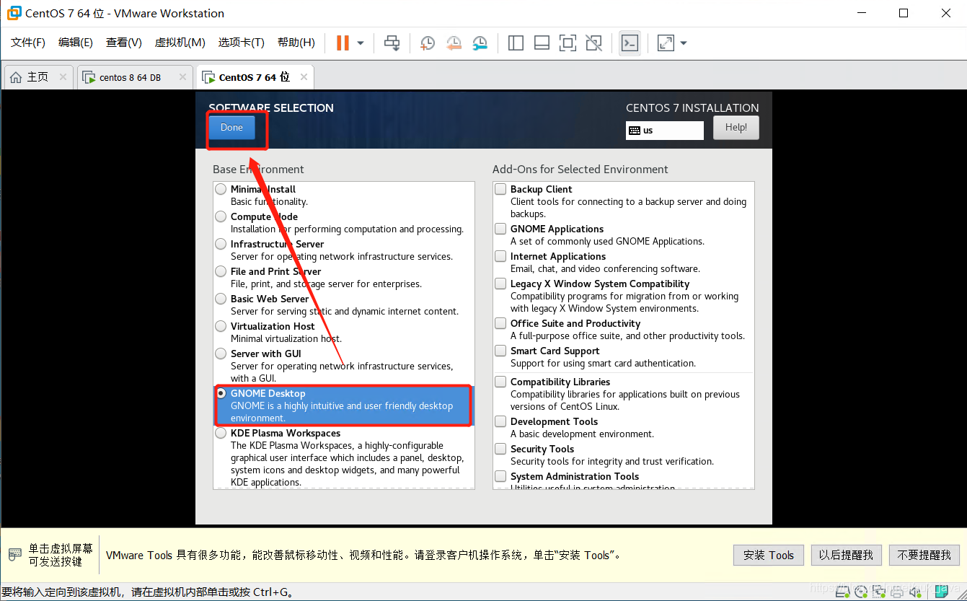Click the 不要提醒我 button
This screenshot has width=967, height=601.
924,555
